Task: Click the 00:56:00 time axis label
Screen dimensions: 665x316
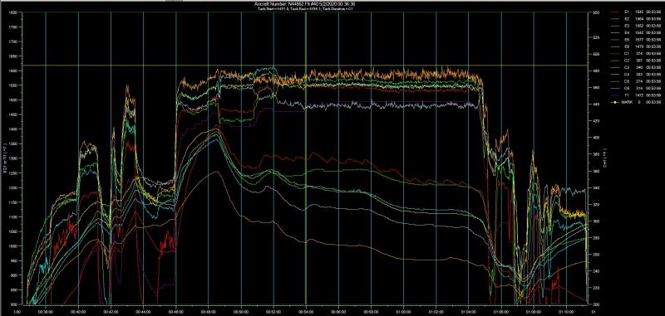Action: point(338,311)
